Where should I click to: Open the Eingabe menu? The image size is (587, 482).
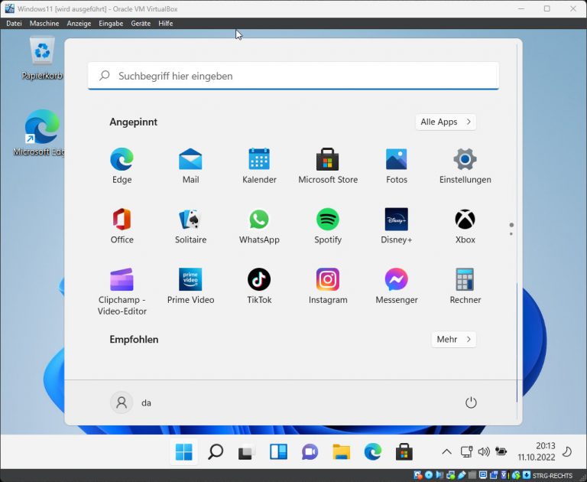[111, 23]
